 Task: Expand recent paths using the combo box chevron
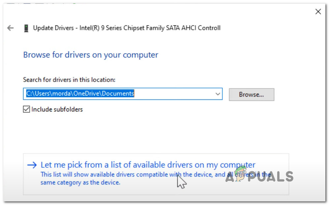click(x=218, y=94)
